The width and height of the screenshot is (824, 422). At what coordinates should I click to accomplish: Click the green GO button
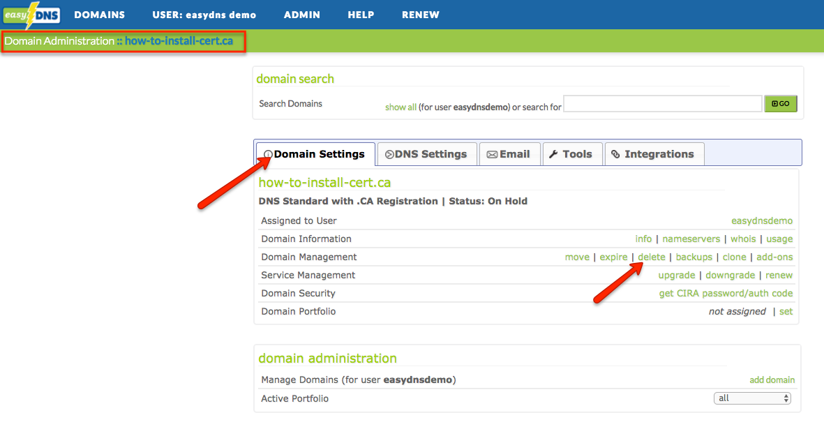click(x=780, y=103)
